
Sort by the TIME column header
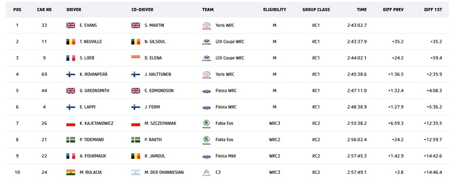tap(362, 10)
